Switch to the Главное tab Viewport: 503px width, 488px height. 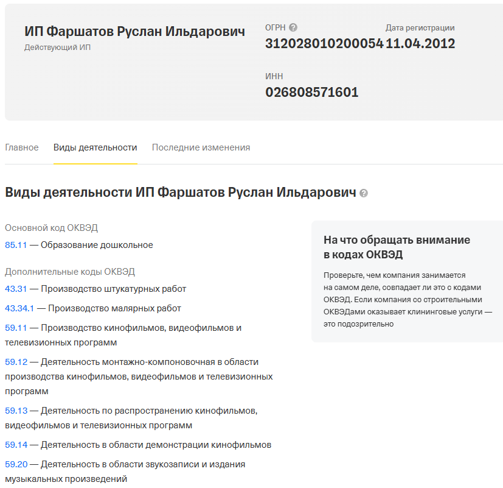pos(22,147)
